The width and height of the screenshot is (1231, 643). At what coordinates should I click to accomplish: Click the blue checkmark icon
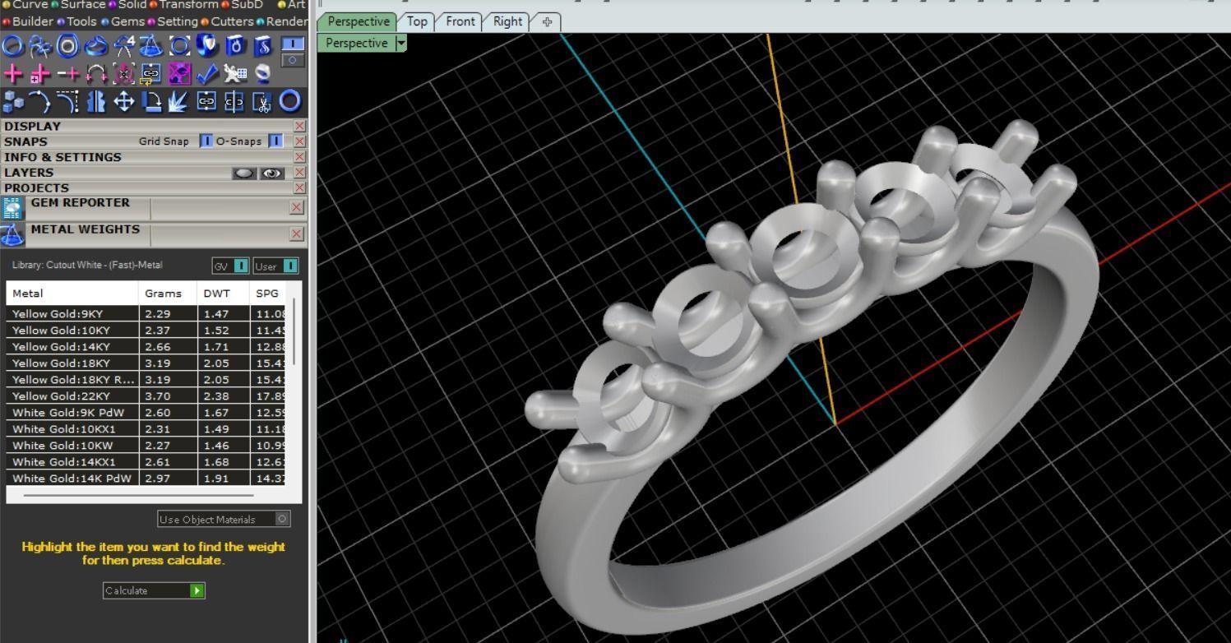207,74
